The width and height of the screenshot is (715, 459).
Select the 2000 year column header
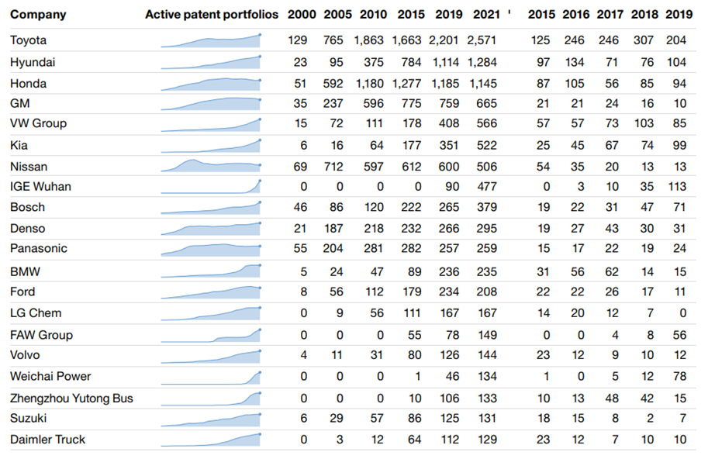(302, 15)
